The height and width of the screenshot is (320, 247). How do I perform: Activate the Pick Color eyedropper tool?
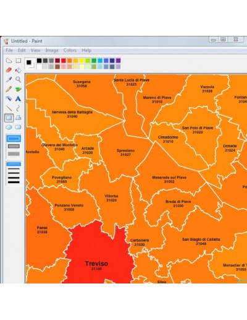pos(9,79)
